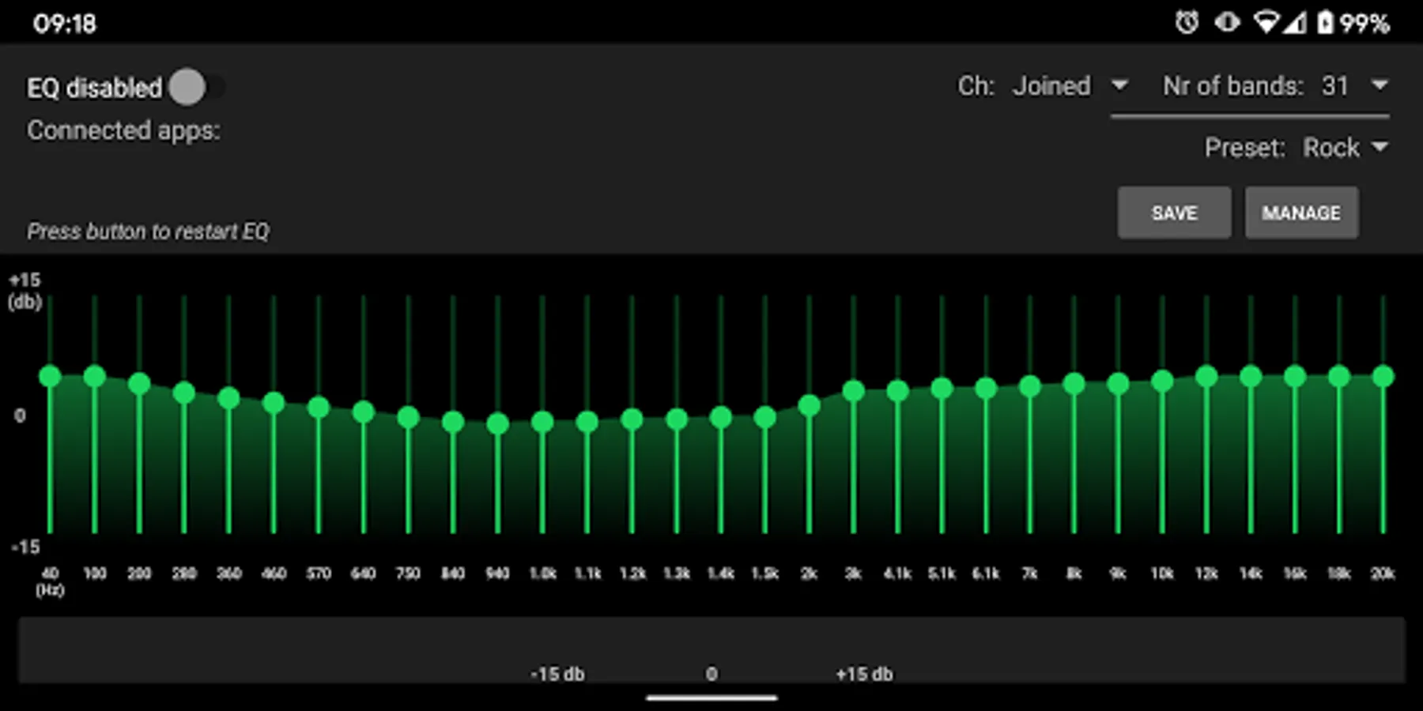
Task: Select the 14k band slider knob
Action: 1251,376
